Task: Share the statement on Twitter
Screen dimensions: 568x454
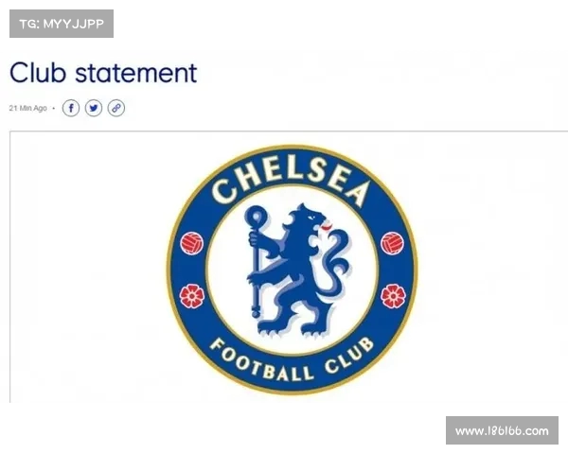Action: 94,108
